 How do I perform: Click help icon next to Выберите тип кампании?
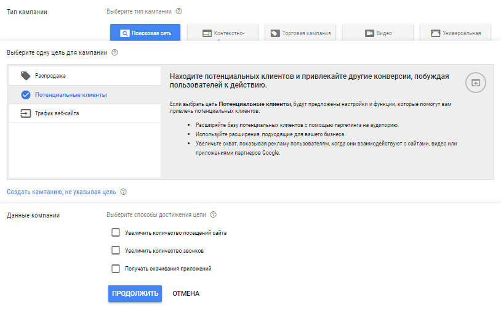coord(179,11)
